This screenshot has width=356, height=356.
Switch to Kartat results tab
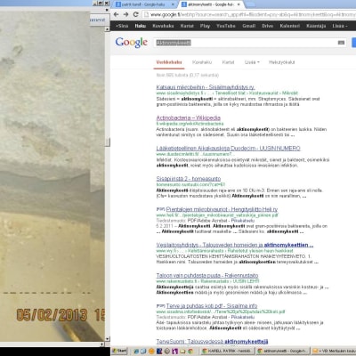pyautogui.click(x=228, y=62)
